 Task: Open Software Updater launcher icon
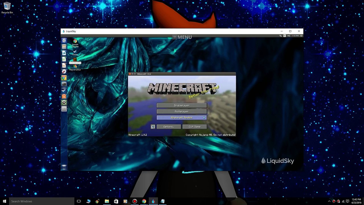coord(64,102)
